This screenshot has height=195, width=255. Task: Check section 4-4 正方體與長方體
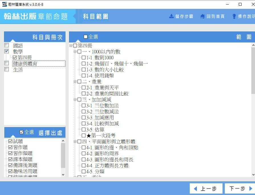pyautogui.click(x=83, y=166)
